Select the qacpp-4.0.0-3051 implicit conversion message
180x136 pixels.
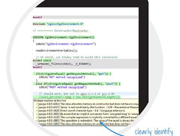pos(87,114)
